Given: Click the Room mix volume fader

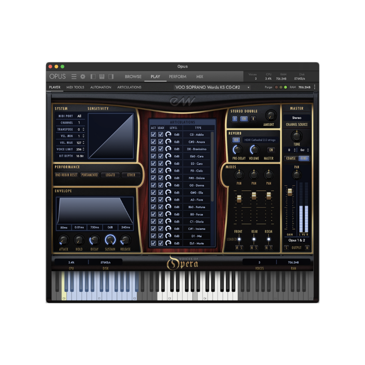Looking at the screenshot, I should (x=269, y=196).
